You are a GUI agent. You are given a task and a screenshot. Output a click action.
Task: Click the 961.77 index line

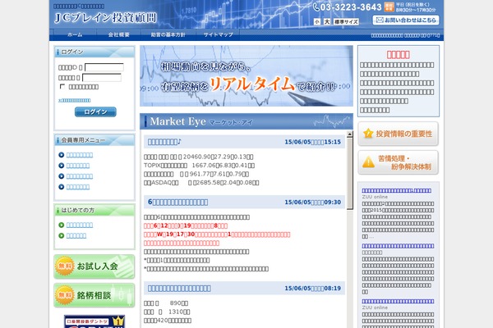pyautogui.click(x=196, y=174)
